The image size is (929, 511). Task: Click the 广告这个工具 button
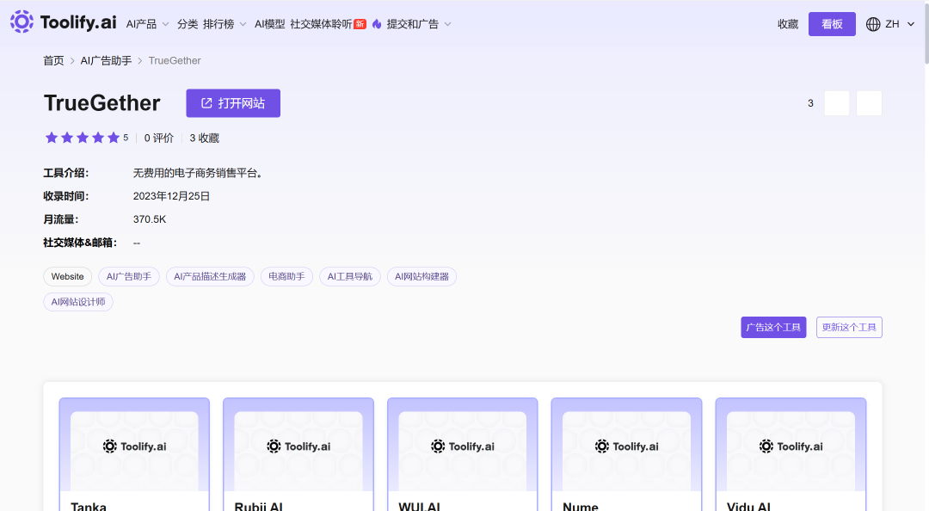773,327
